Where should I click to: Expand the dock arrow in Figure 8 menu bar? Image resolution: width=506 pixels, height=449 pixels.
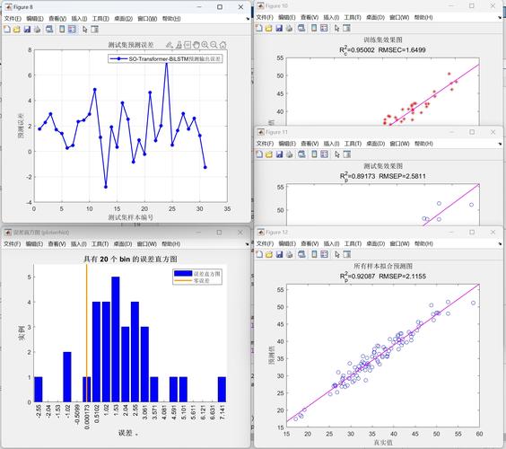pos(248,19)
